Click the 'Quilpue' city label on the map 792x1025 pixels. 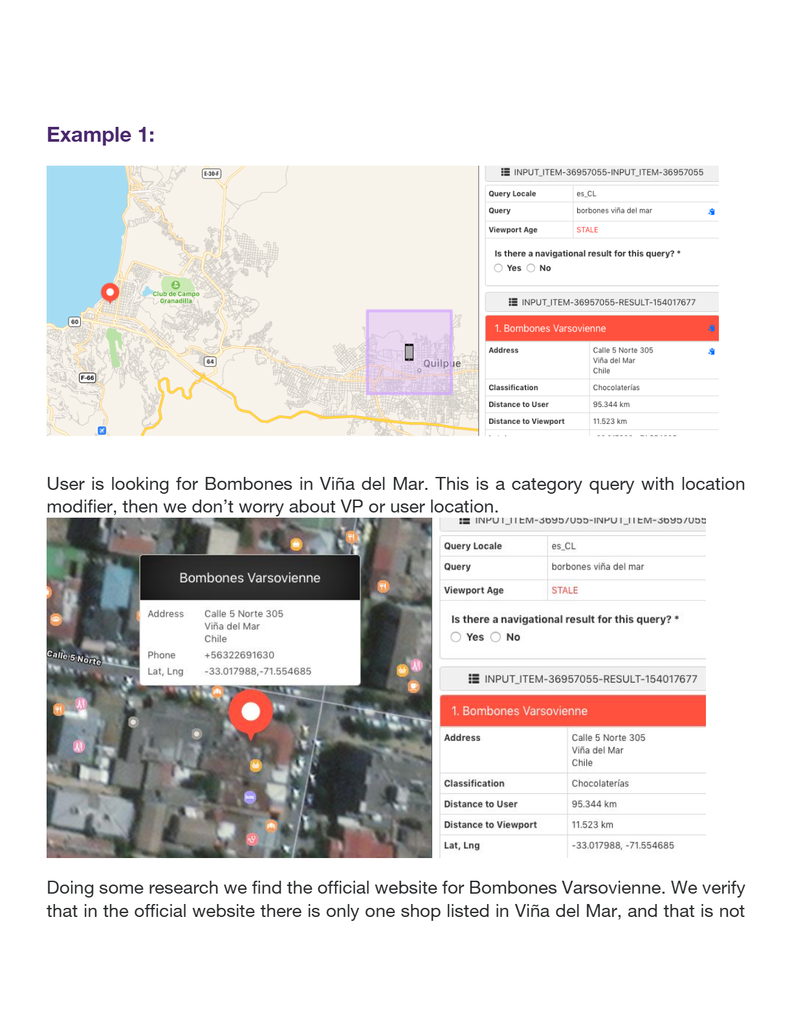pyautogui.click(x=442, y=364)
